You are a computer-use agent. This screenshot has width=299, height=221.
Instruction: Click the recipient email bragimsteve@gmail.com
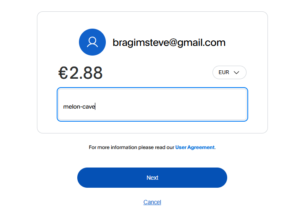[x=169, y=43]
